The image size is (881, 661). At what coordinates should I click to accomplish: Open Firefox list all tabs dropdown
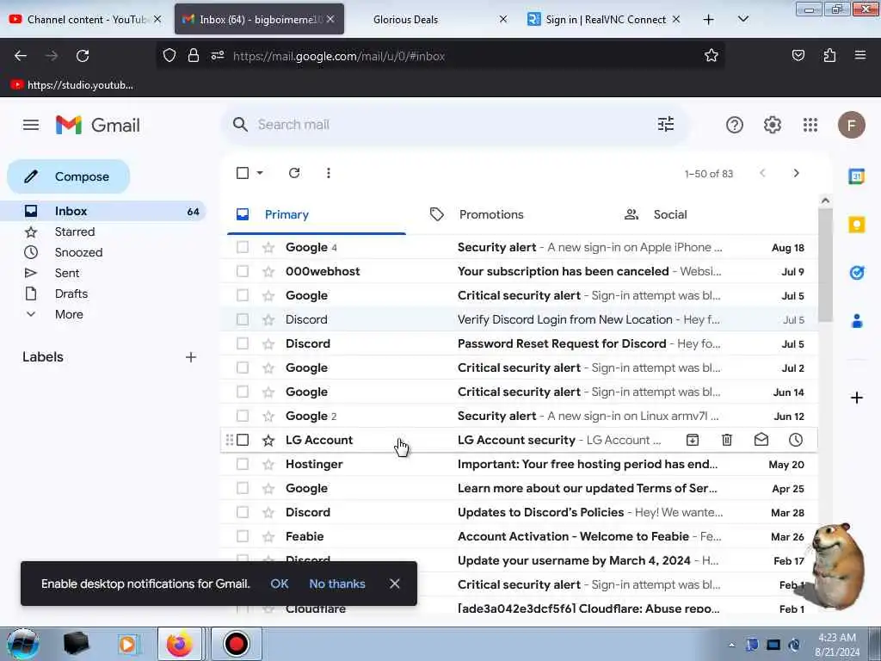[742, 19]
